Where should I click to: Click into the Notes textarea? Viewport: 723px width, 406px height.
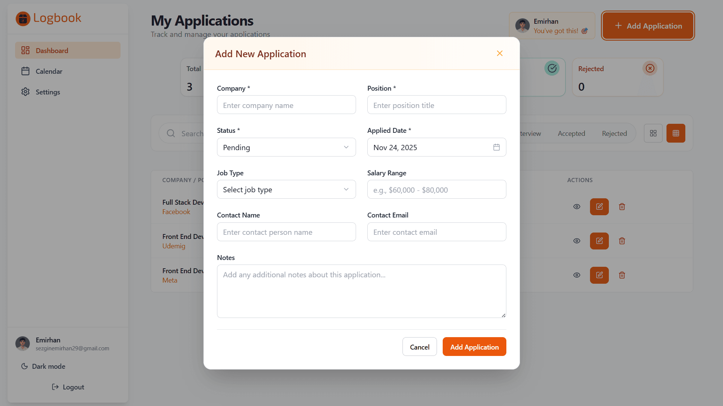[362, 291]
